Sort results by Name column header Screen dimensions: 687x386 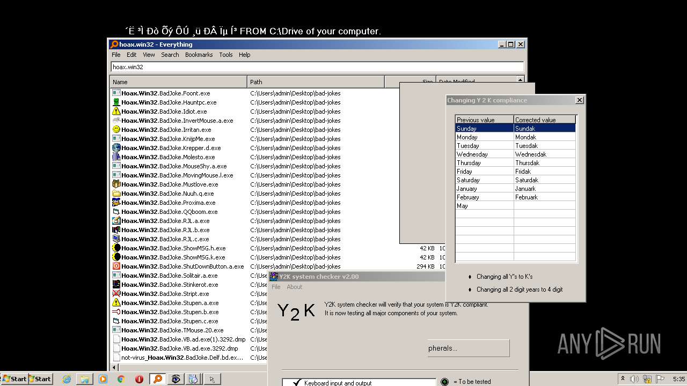point(178,81)
